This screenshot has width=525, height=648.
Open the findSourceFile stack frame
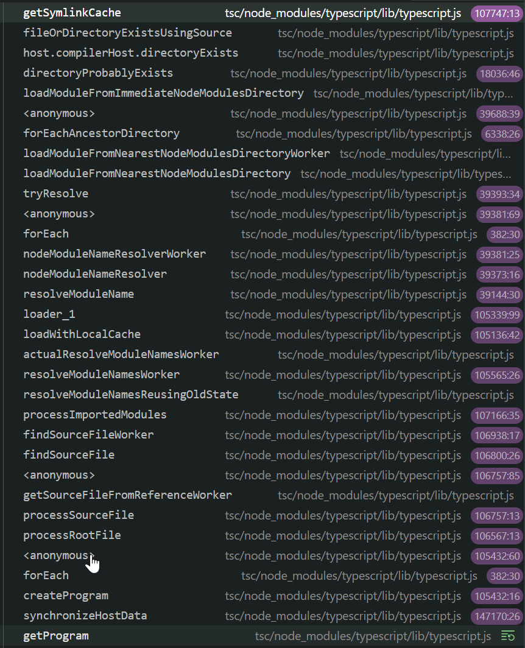pos(69,455)
